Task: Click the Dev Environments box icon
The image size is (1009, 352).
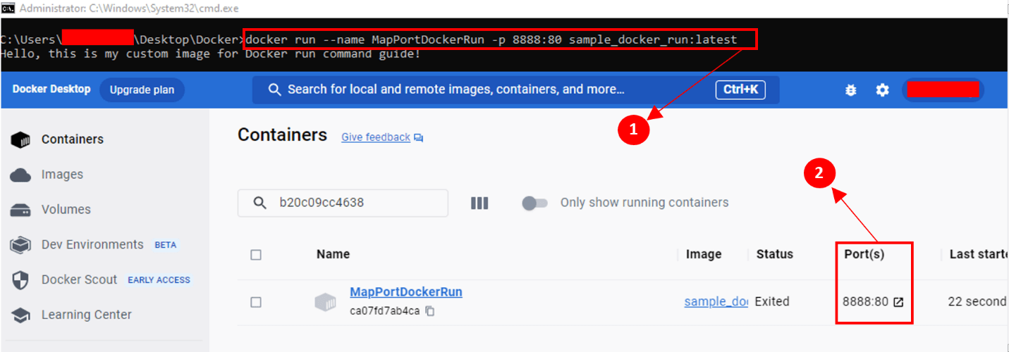Action: click(x=21, y=245)
